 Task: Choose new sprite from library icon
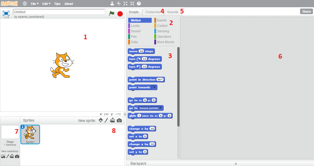pyautogui.click(x=101, y=120)
